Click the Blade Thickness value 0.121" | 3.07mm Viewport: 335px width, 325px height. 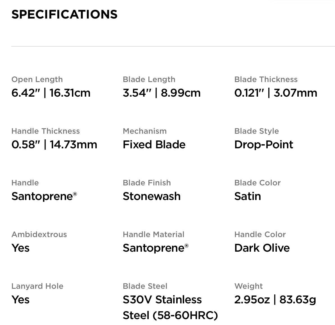coord(275,93)
